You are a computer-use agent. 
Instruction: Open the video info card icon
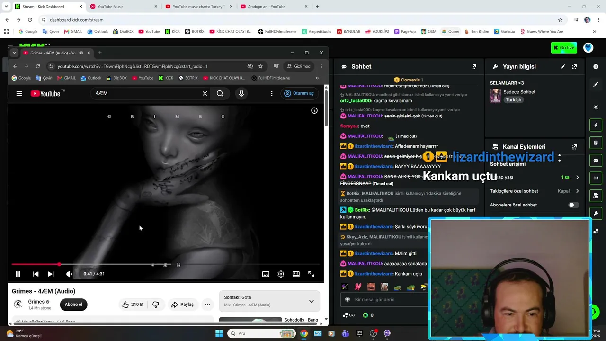point(314,110)
